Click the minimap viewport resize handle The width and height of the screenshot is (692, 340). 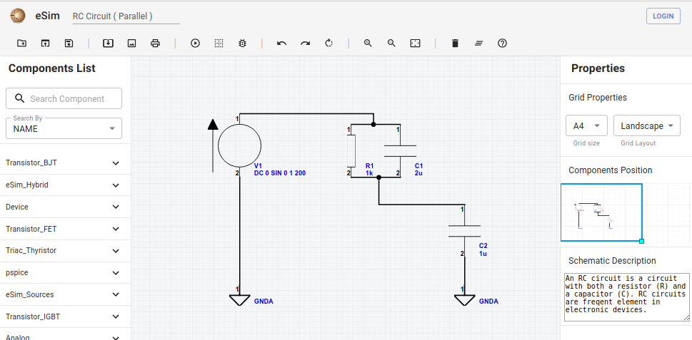[642, 241]
